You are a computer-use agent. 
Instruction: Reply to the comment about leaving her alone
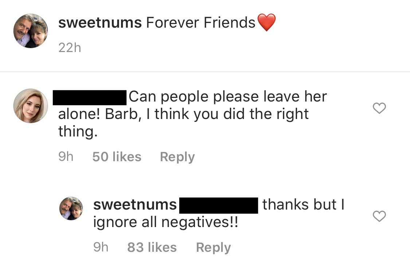tap(177, 156)
